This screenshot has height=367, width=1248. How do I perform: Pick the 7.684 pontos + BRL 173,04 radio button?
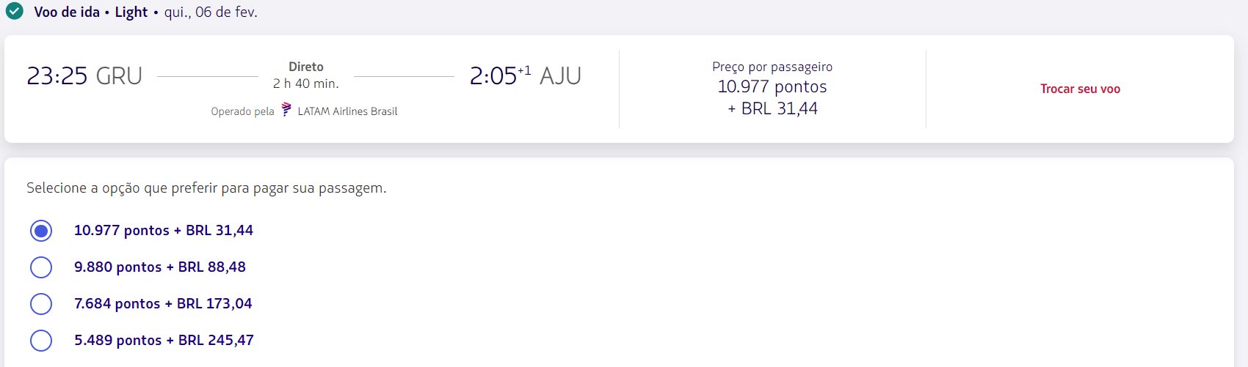tap(41, 304)
